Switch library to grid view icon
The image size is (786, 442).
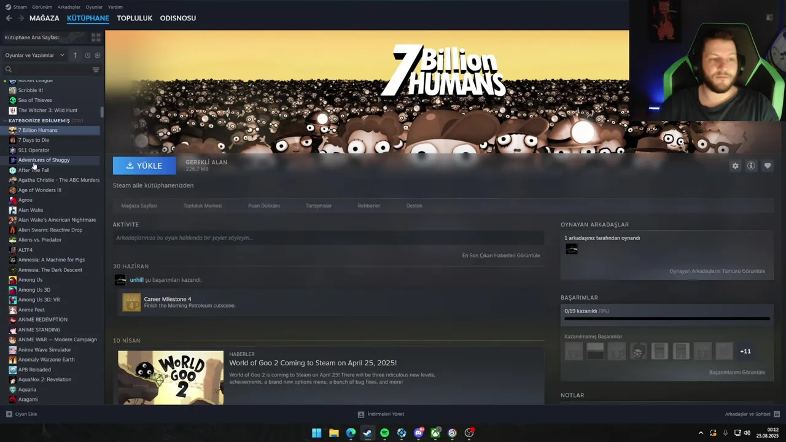click(96, 37)
